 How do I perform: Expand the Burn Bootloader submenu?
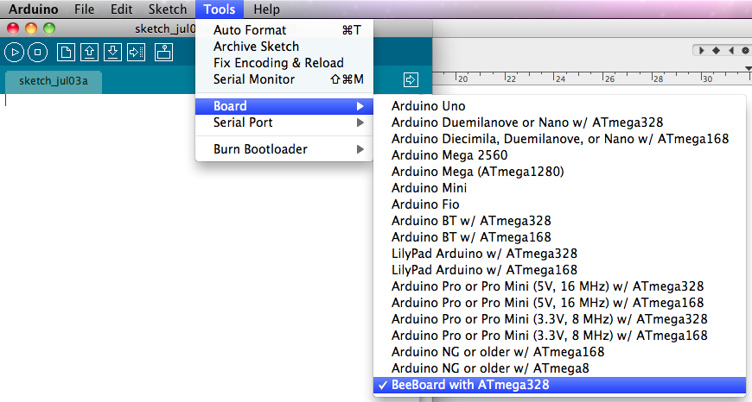284,149
